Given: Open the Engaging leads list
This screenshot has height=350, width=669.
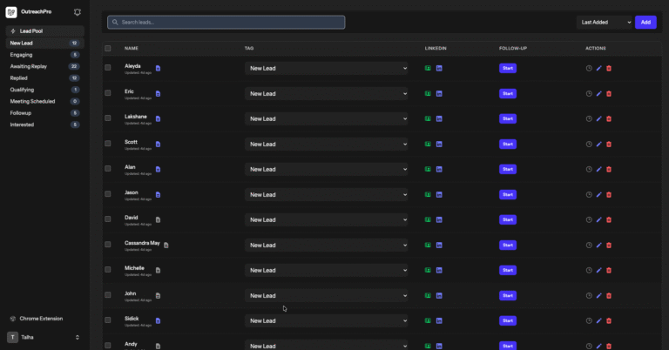Looking at the screenshot, I should (x=44, y=55).
